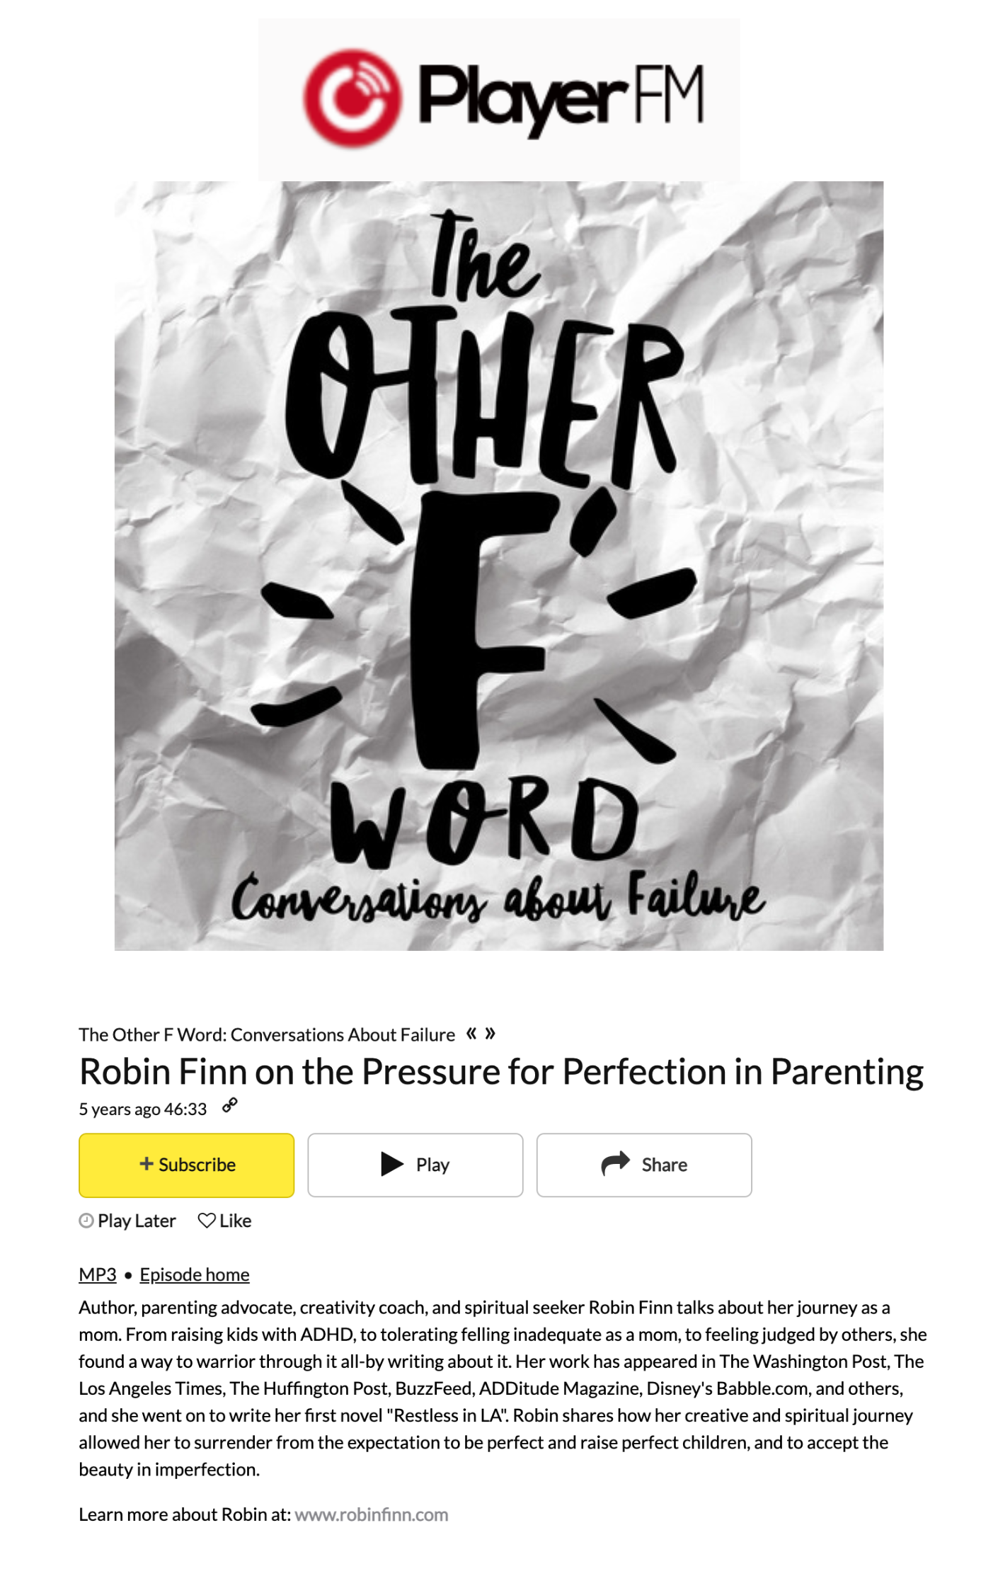Image resolution: width=998 pixels, height=1593 pixels.
Task: Click the episode title heading
Action: pyautogui.click(x=501, y=1071)
